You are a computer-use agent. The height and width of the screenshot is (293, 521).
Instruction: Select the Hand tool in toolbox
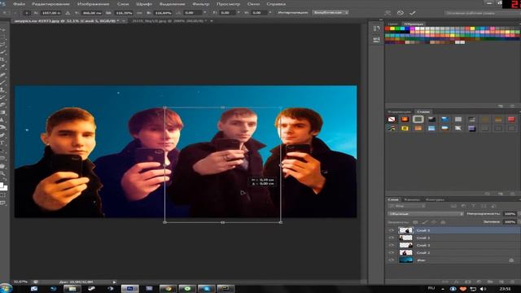point(3,166)
